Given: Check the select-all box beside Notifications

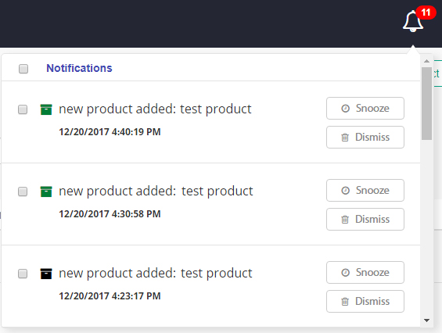Looking at the screenshot, I should 23,69.
